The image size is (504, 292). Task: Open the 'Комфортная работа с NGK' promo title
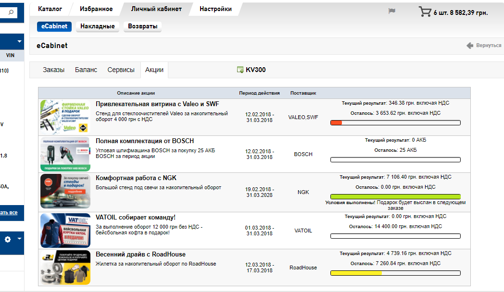click(136, 178)
